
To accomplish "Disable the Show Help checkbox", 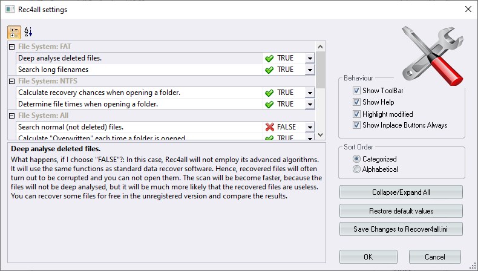I will click(x=356, y=102).
